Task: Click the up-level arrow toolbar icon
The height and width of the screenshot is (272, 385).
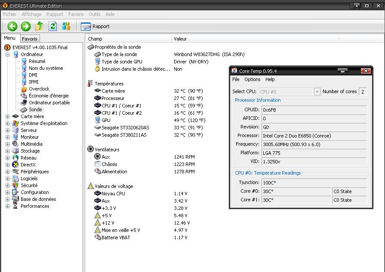Action: pyautogui.click(x=39, y=26)
